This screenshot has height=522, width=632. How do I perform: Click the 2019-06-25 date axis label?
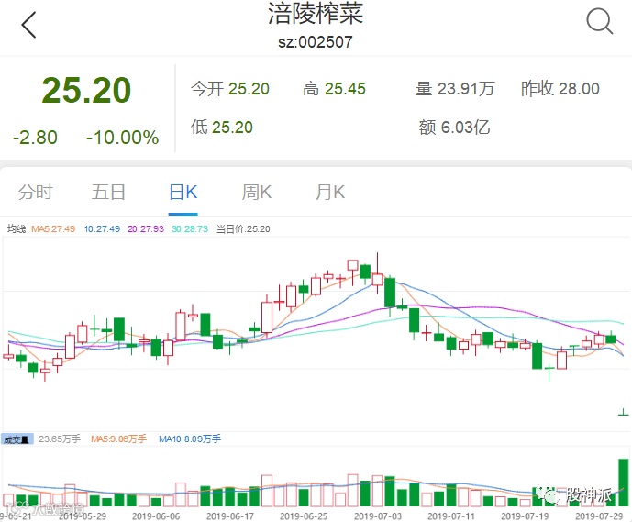(x=304, y=516)
